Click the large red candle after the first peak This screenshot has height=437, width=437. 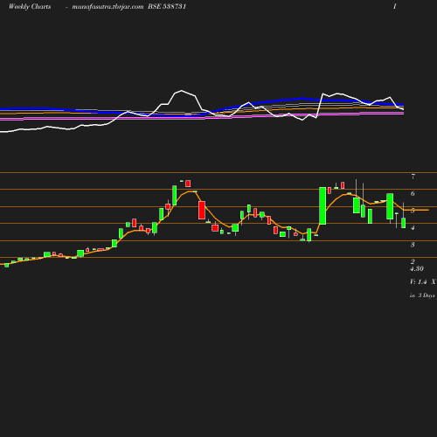click(202, 210)
